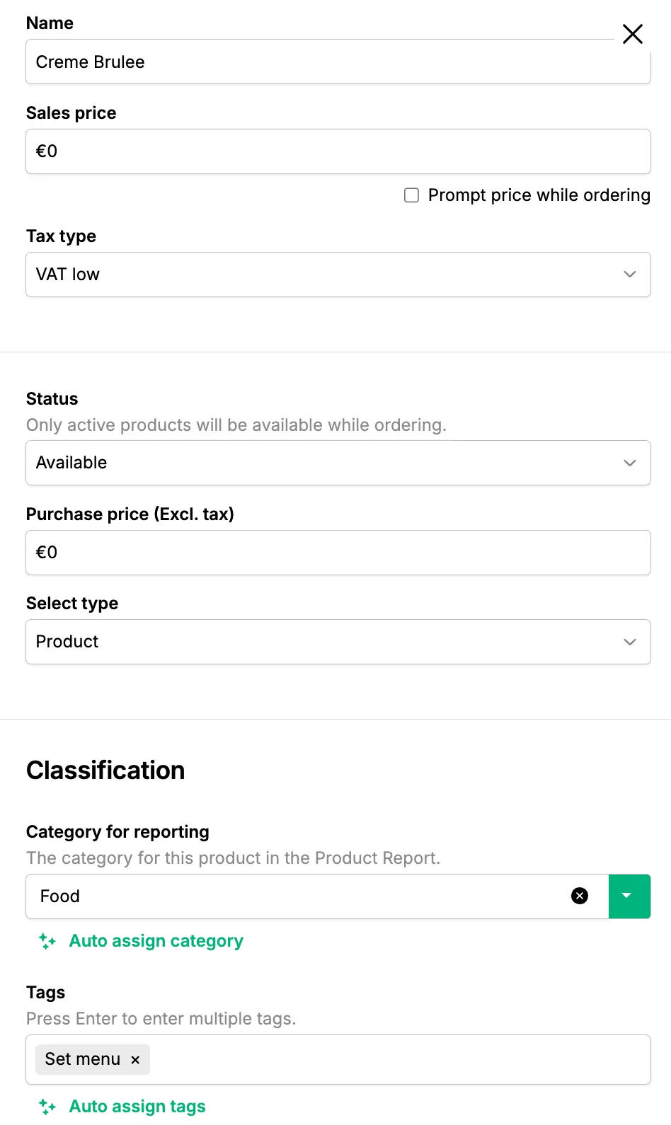Focus the Sales price input field
This screenshot has height=1125, width=671.
[x=338, y=151]
